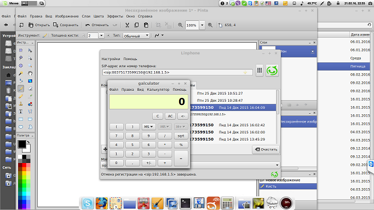Image resolution: width=374 pixels, height=210 pixels.
Task: Click the Cut scissors icon in Pinta toolbar
Action: tap(127, 25)
